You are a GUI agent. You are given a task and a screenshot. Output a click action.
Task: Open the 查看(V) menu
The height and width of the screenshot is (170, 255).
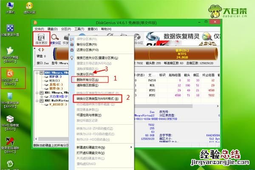93,29
